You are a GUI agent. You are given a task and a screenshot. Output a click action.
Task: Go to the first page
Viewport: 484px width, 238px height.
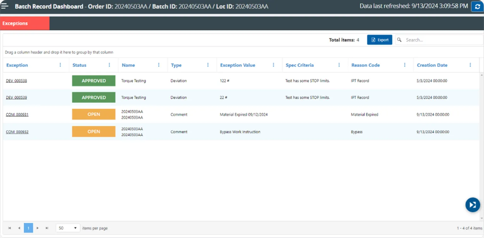pyautogui.click(x=10, y=228)
